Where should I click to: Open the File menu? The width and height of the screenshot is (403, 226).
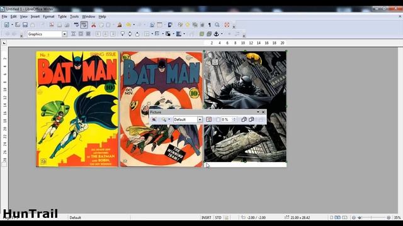[4, 16]
